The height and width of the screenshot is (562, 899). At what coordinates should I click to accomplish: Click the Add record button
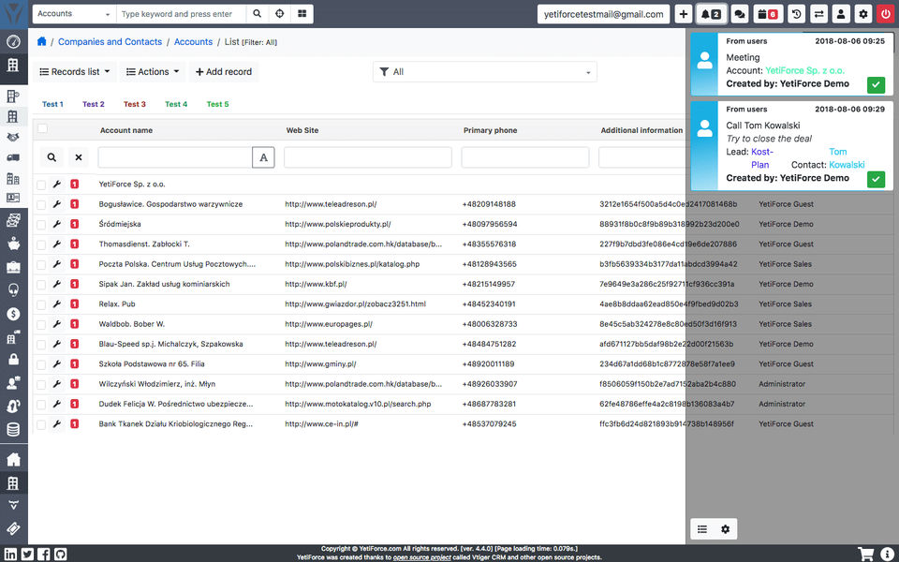224,72
